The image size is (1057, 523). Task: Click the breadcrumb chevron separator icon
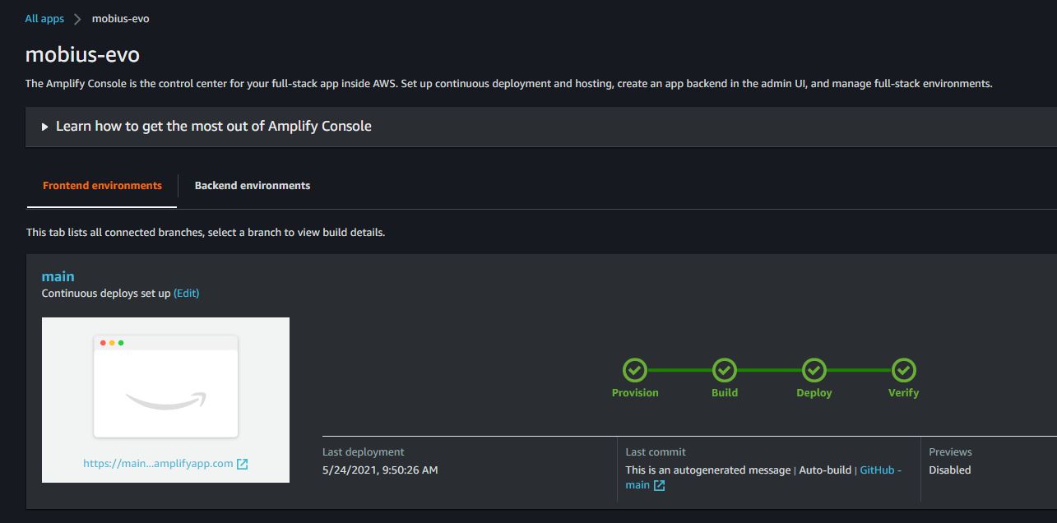pyautogui.click(x=78, y=19)
